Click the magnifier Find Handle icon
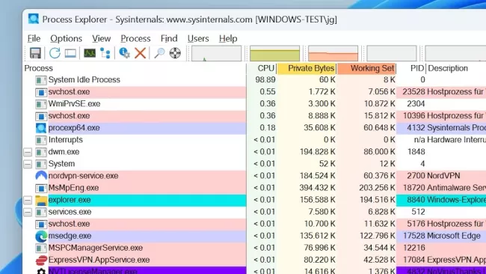This screenshot has width=486, height=274. 159,53
